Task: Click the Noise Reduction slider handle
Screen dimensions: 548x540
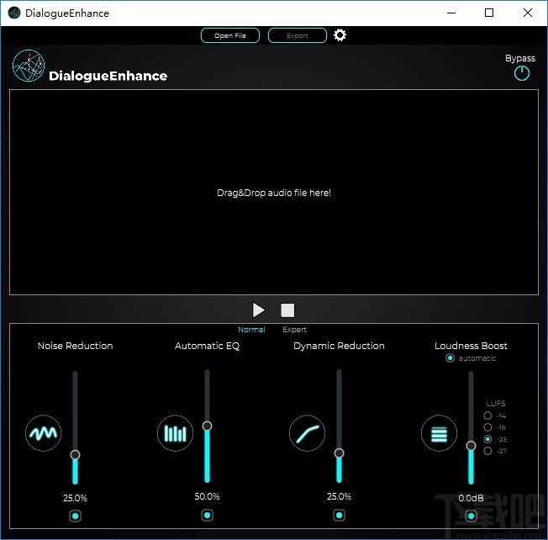Action: pyautogui.click(x=75, y=455)
